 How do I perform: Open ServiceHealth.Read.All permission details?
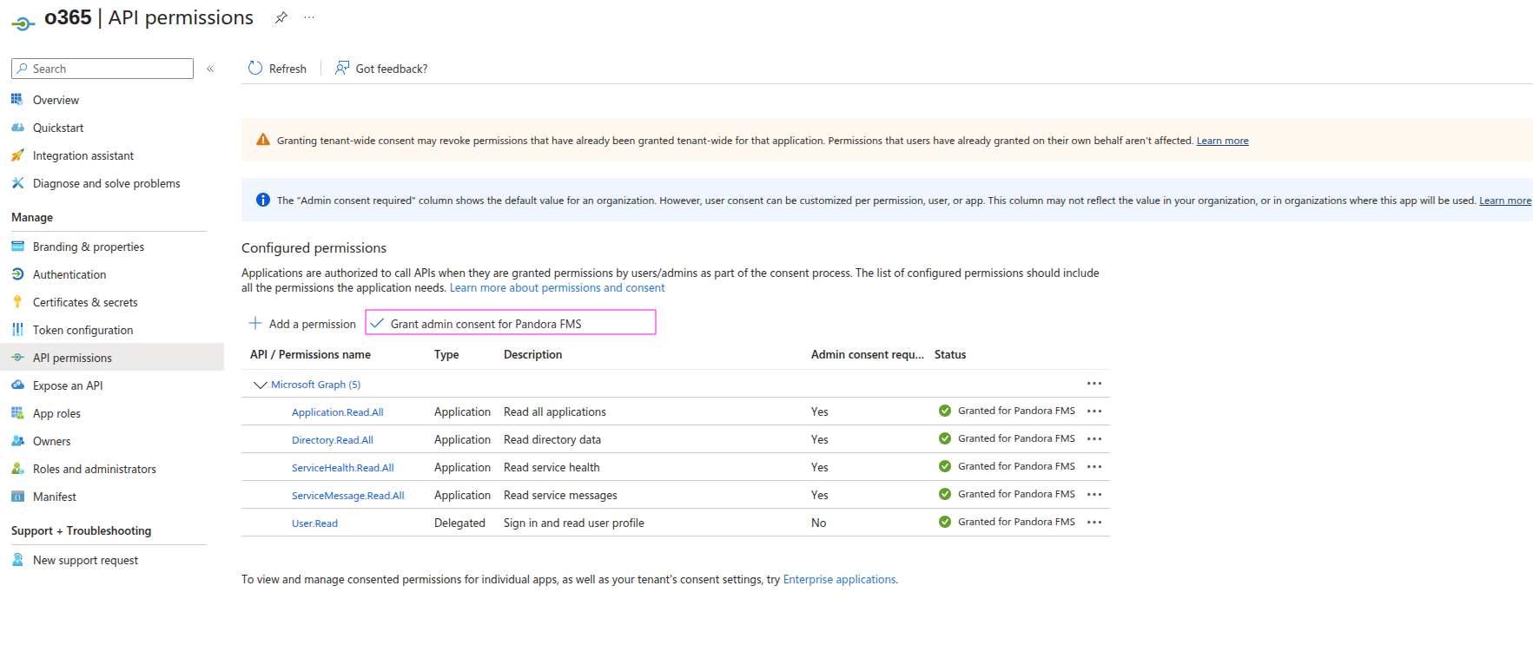point(343,468)
